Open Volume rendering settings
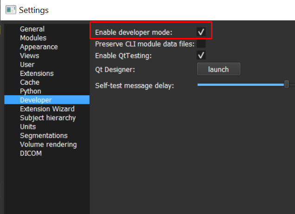 click(x=48, y=144)
